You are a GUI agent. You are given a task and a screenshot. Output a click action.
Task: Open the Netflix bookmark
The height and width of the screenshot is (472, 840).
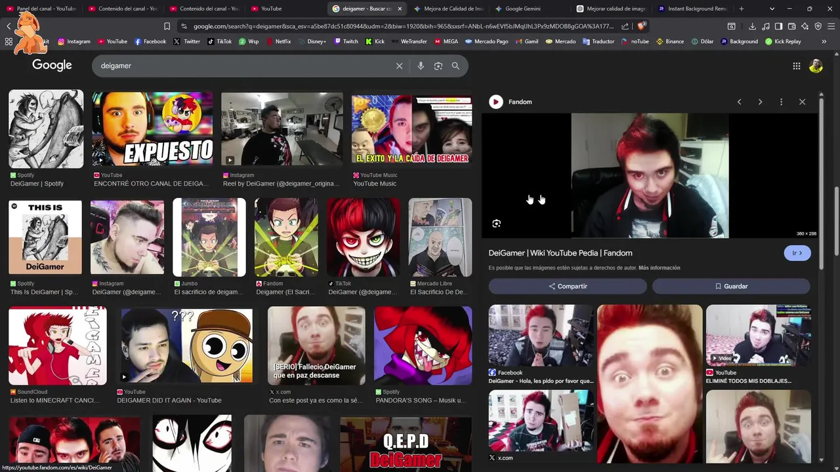point(278,41)
